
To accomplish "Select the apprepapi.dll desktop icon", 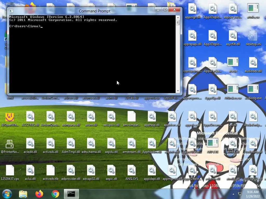I will coord(192,38).
